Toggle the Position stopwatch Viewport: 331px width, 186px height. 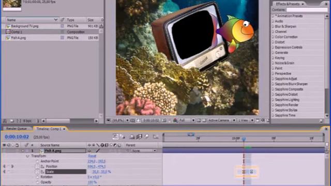point(37,166)
